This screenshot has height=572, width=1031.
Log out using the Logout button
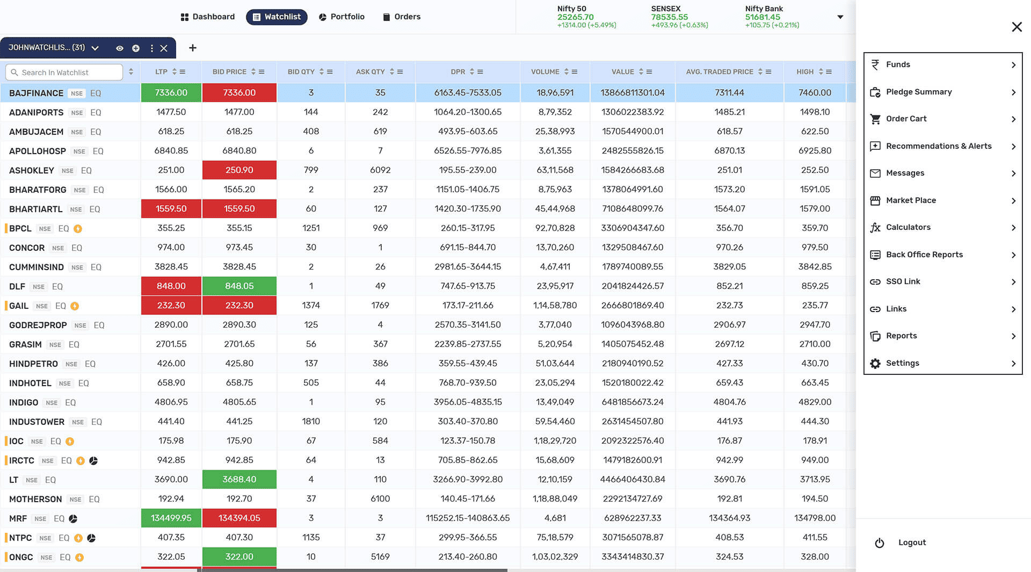click(901, 543)
